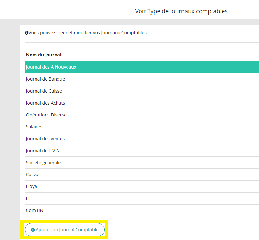This screenshot has width=259, height=240.
Task: Click the 'Nom du journal' column header
Action: point(44,55)
